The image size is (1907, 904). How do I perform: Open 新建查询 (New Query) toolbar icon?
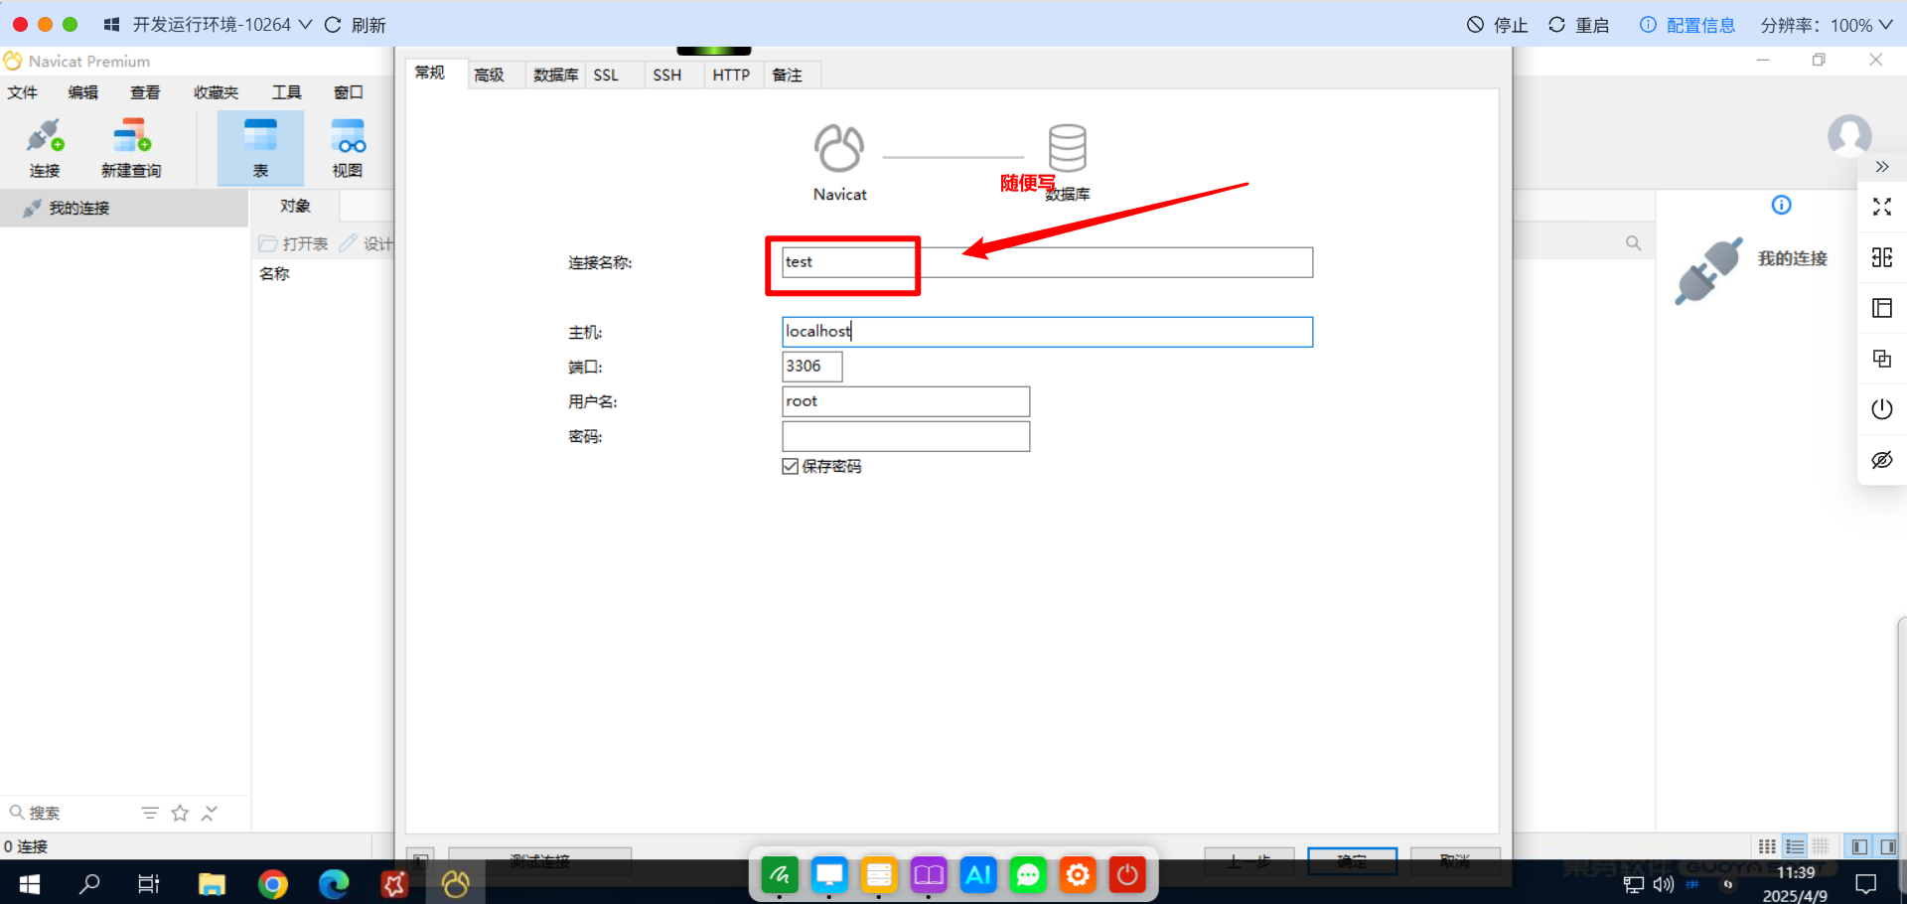click(x=131, y=148)
